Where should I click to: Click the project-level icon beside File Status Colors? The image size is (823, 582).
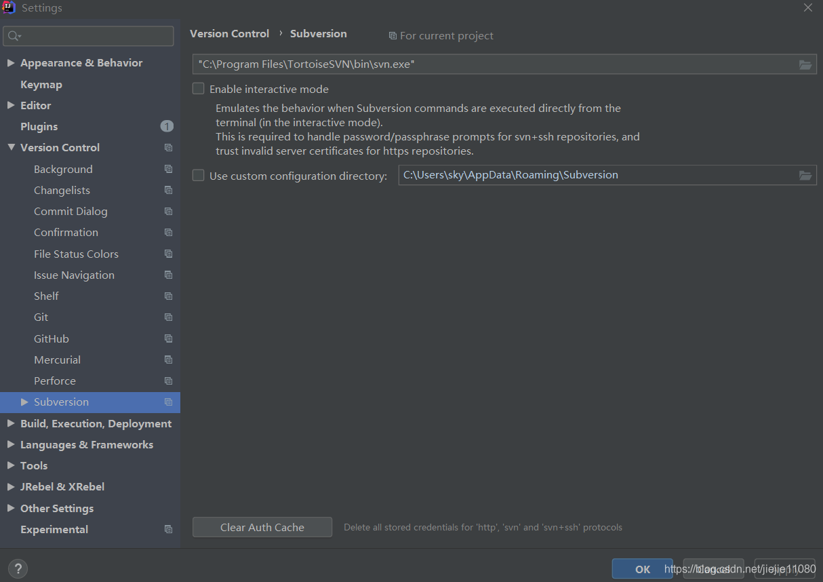tap(168, 254)
